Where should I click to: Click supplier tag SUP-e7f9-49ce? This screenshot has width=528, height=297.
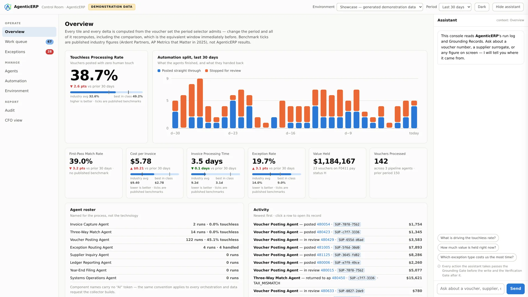(347, 263)
